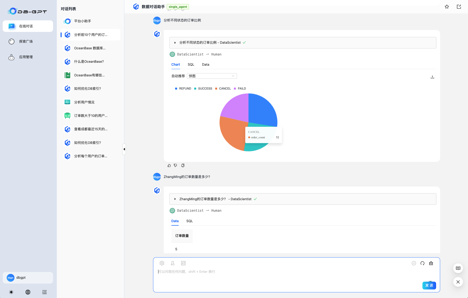This screenshot has height=298, width=468.
Task: Open 如何优化OB索引? conversation below 查看成都
Action: [x=90, y=143]
